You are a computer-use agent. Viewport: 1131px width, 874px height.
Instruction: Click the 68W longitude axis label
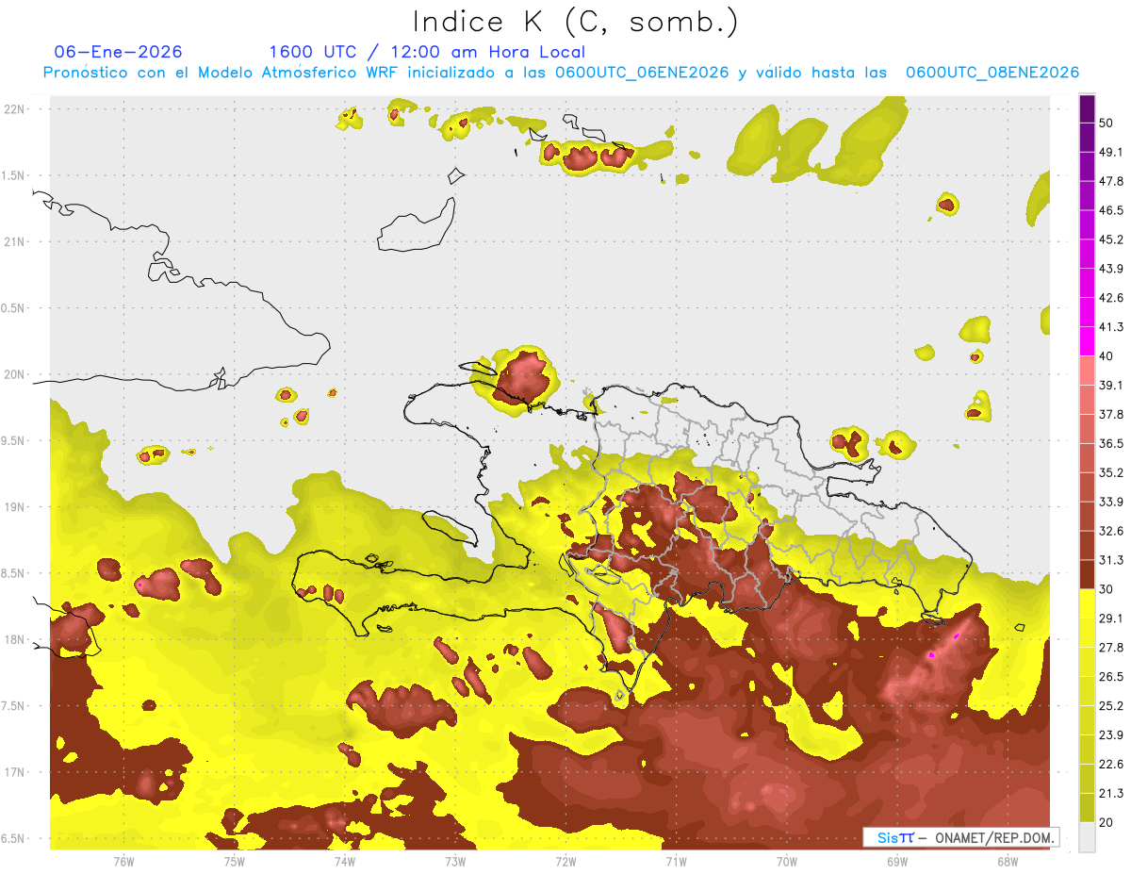[x=1007, y=861]
